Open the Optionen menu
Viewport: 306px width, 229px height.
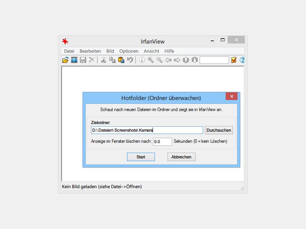tap(129, 51)
